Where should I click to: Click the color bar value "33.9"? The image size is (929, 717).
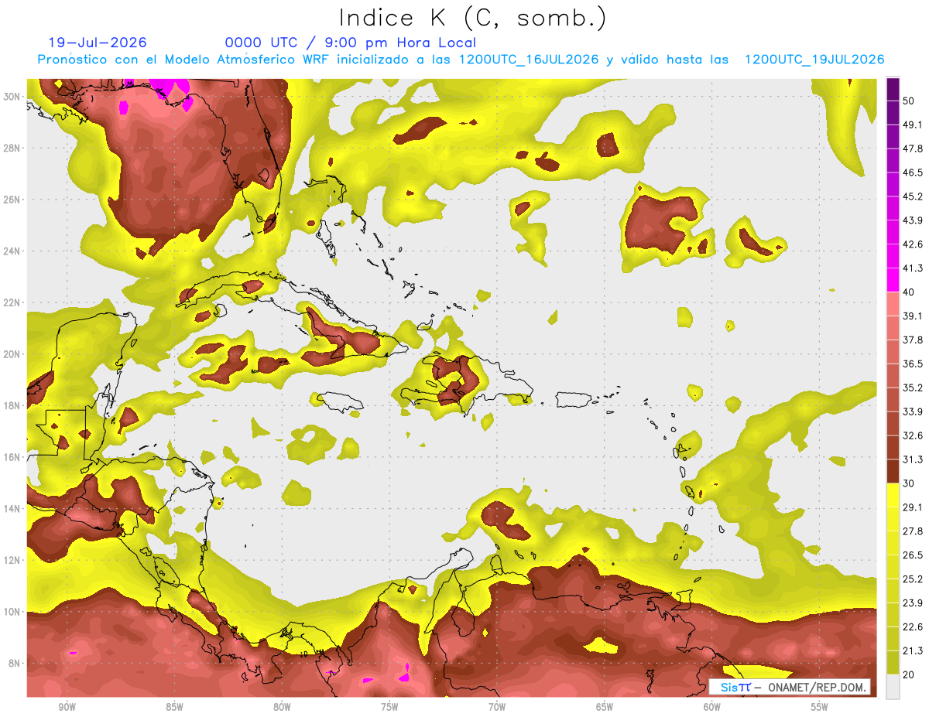click(x=913, y=411)
